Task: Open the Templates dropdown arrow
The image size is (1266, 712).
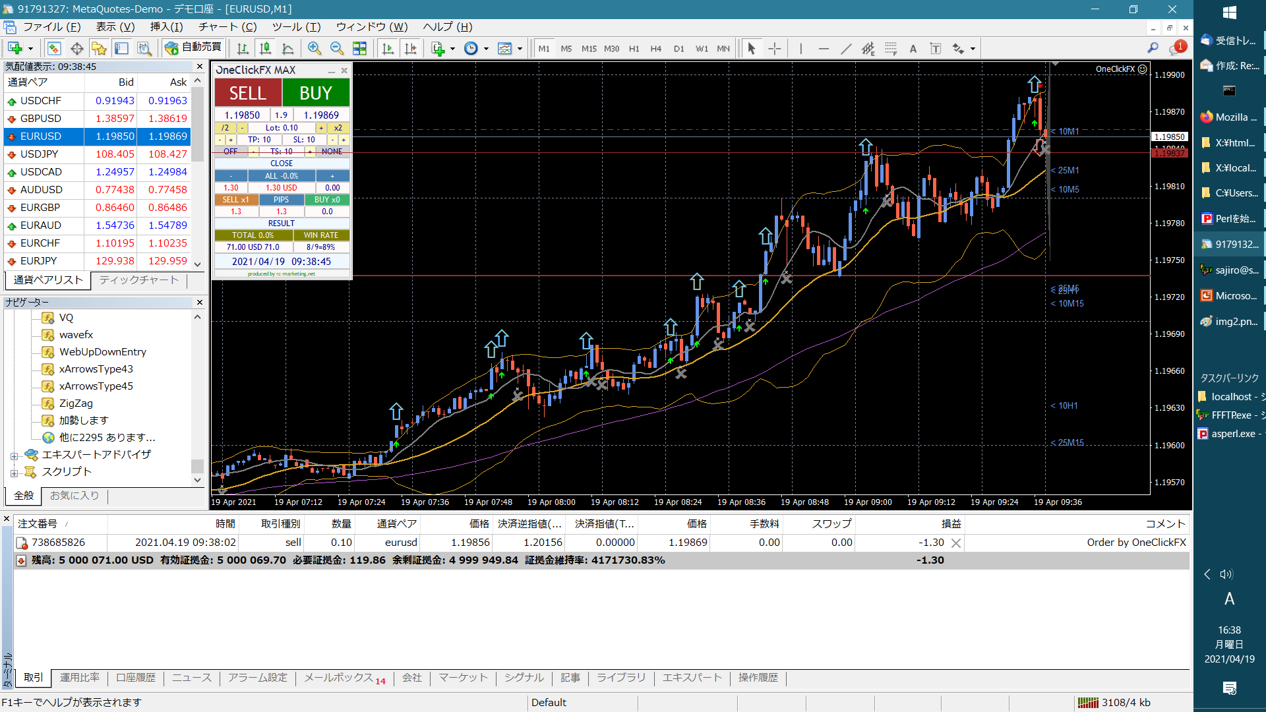Action: coord(520,49)
